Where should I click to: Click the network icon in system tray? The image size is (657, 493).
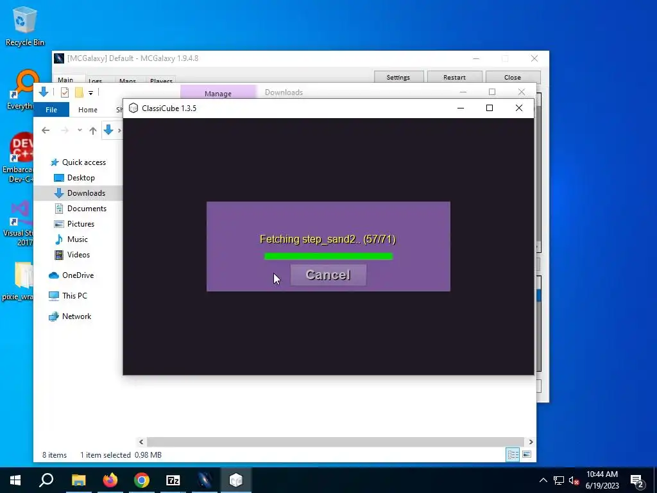pyautogui.click(x=559, y=480)
